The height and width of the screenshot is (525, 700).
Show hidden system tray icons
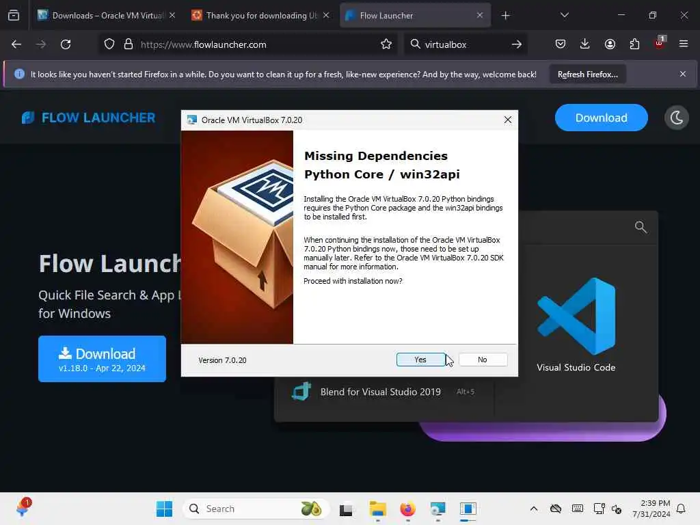[x=534, y=509]
